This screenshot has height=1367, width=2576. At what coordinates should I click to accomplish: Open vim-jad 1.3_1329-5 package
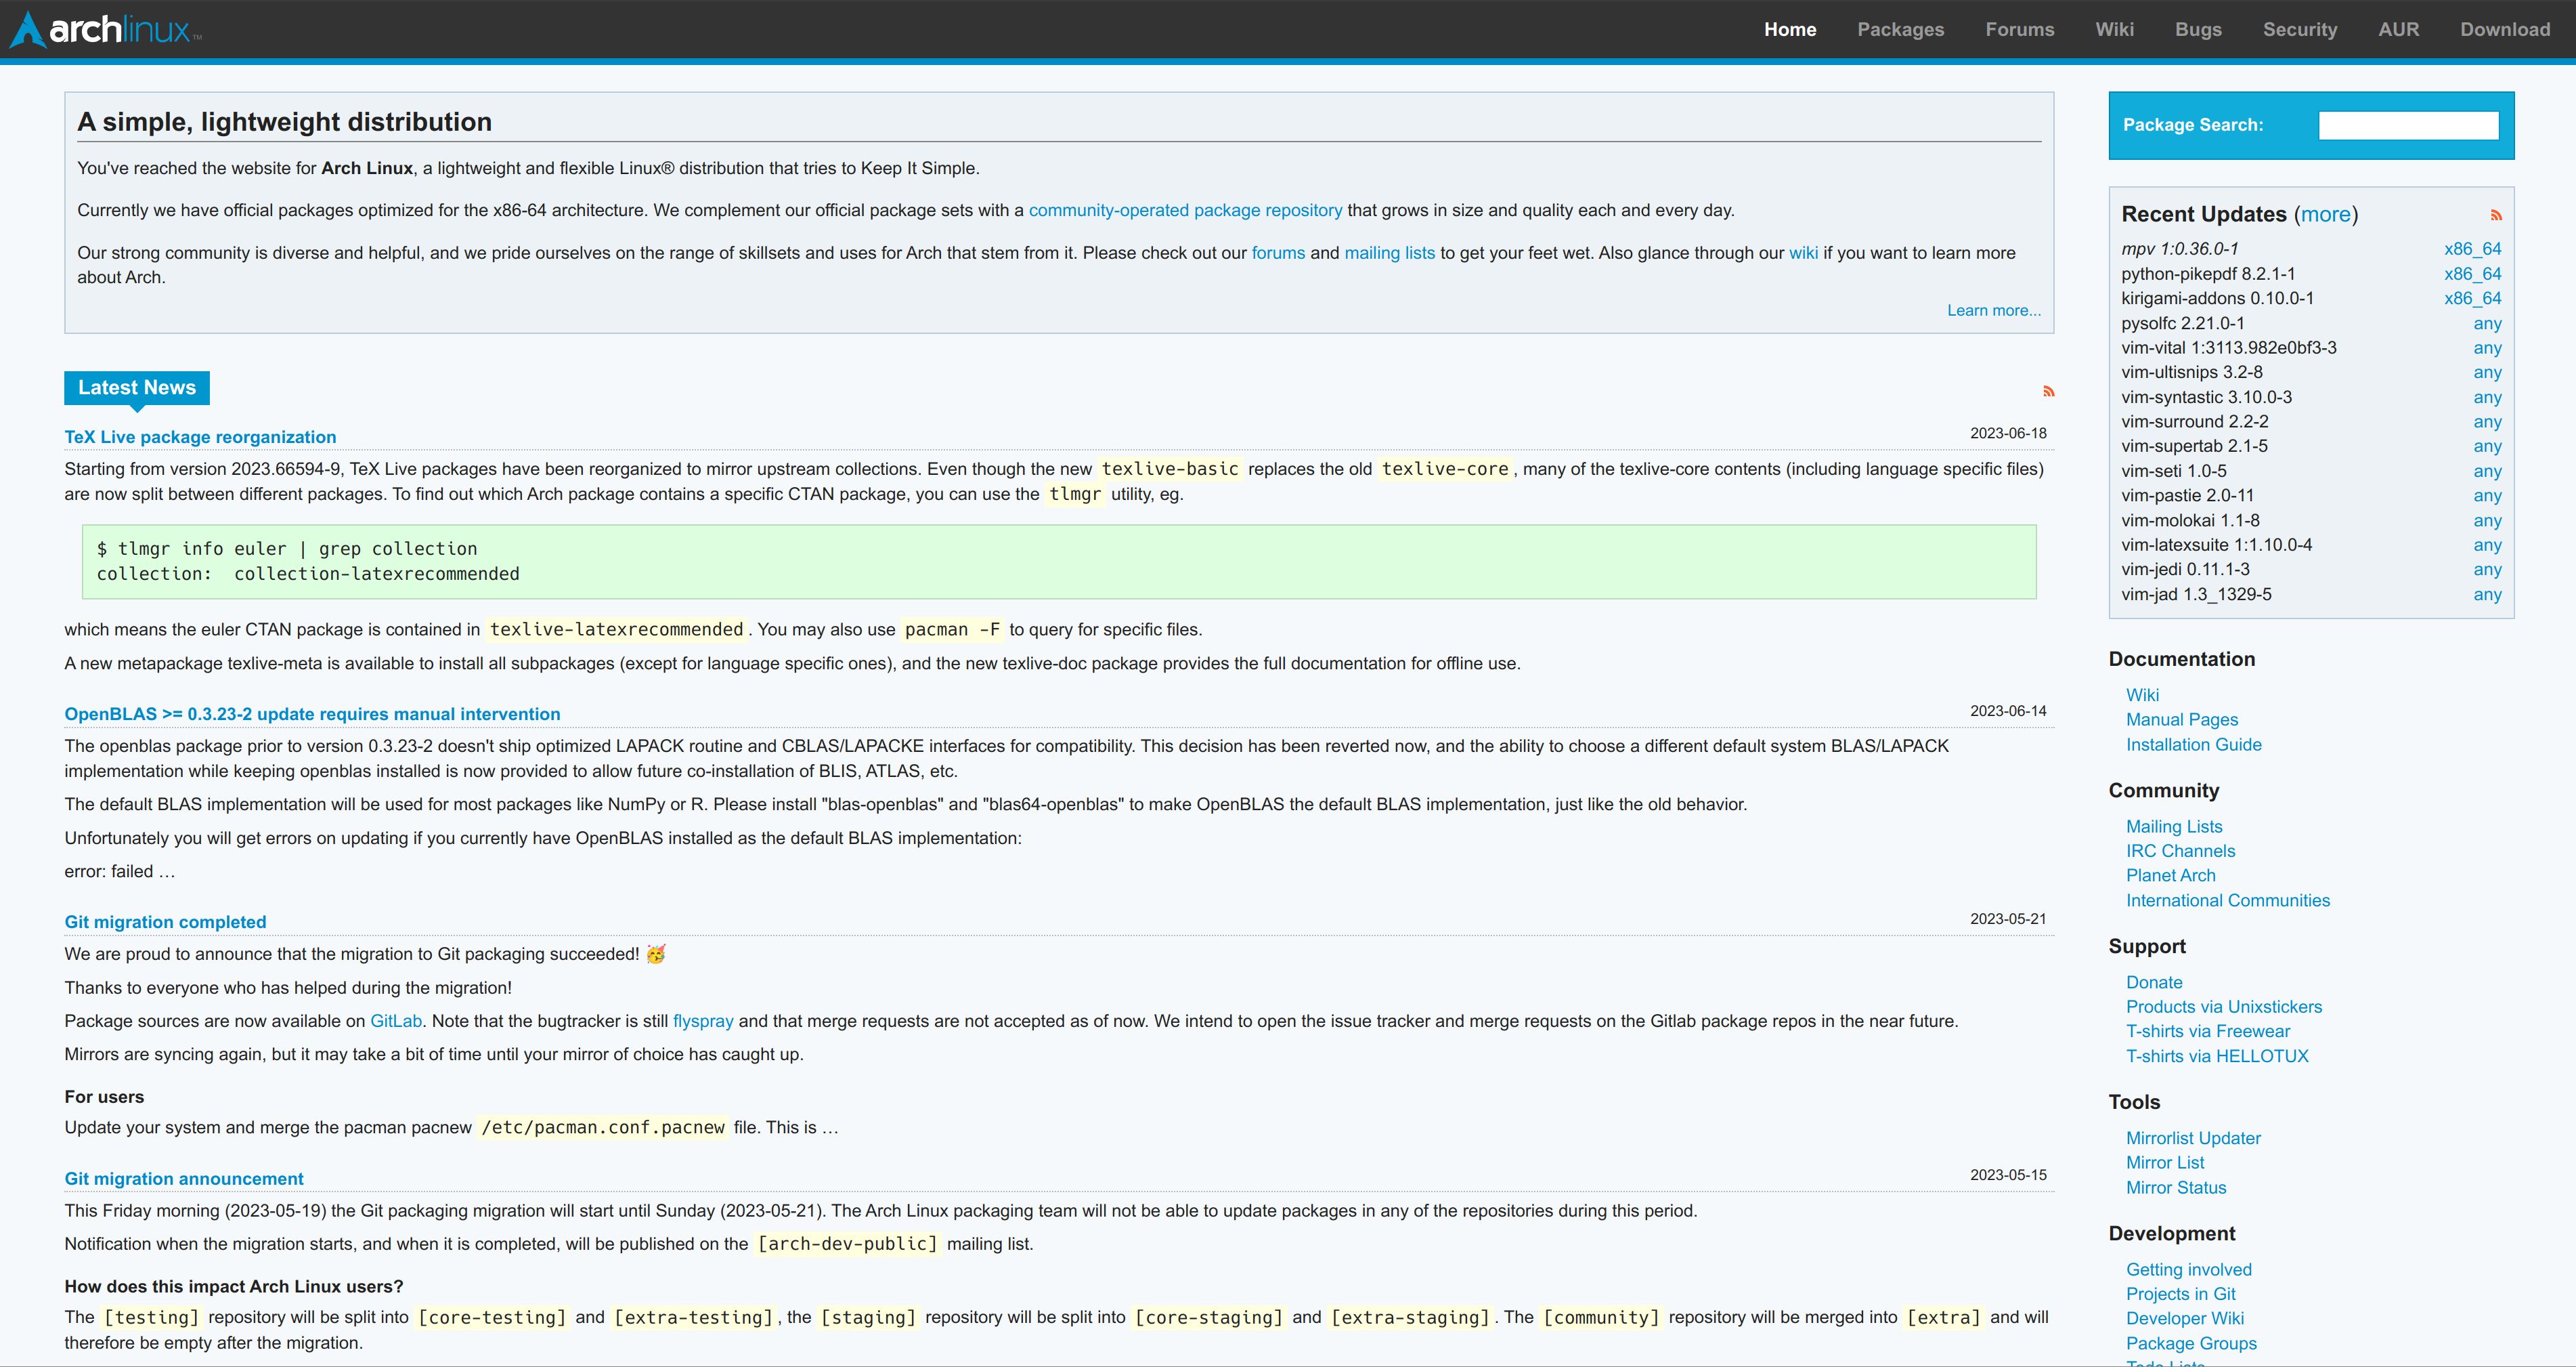click(2197, 595)
